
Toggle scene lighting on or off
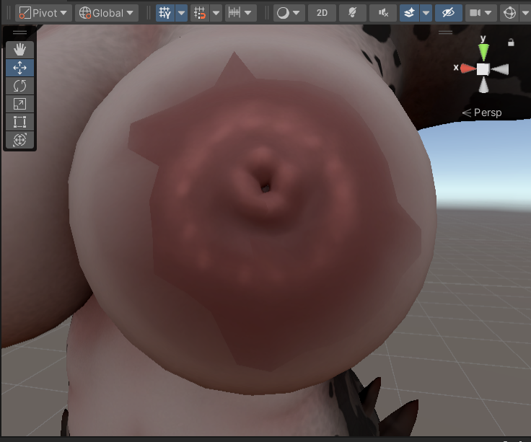click(x=352, y=13)
